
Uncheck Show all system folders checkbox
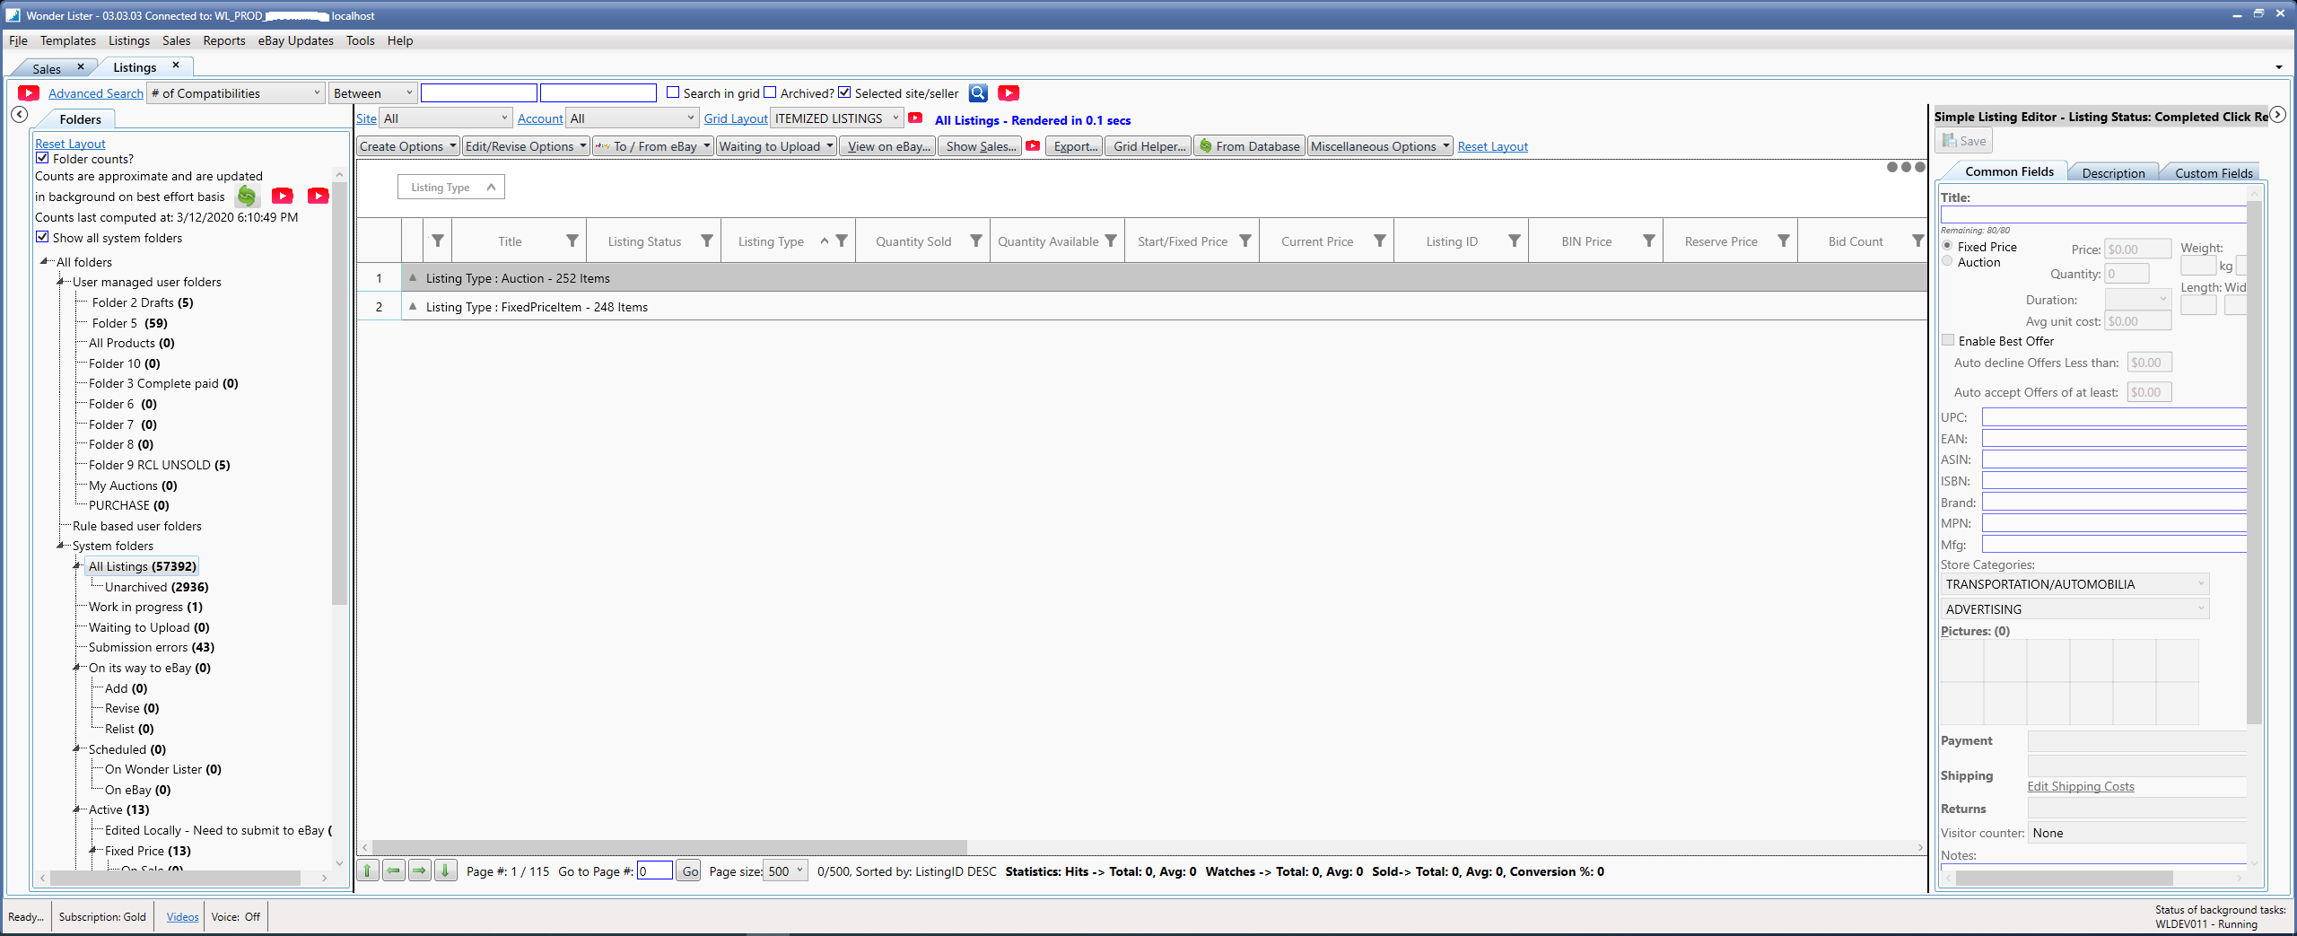[42, 237]
